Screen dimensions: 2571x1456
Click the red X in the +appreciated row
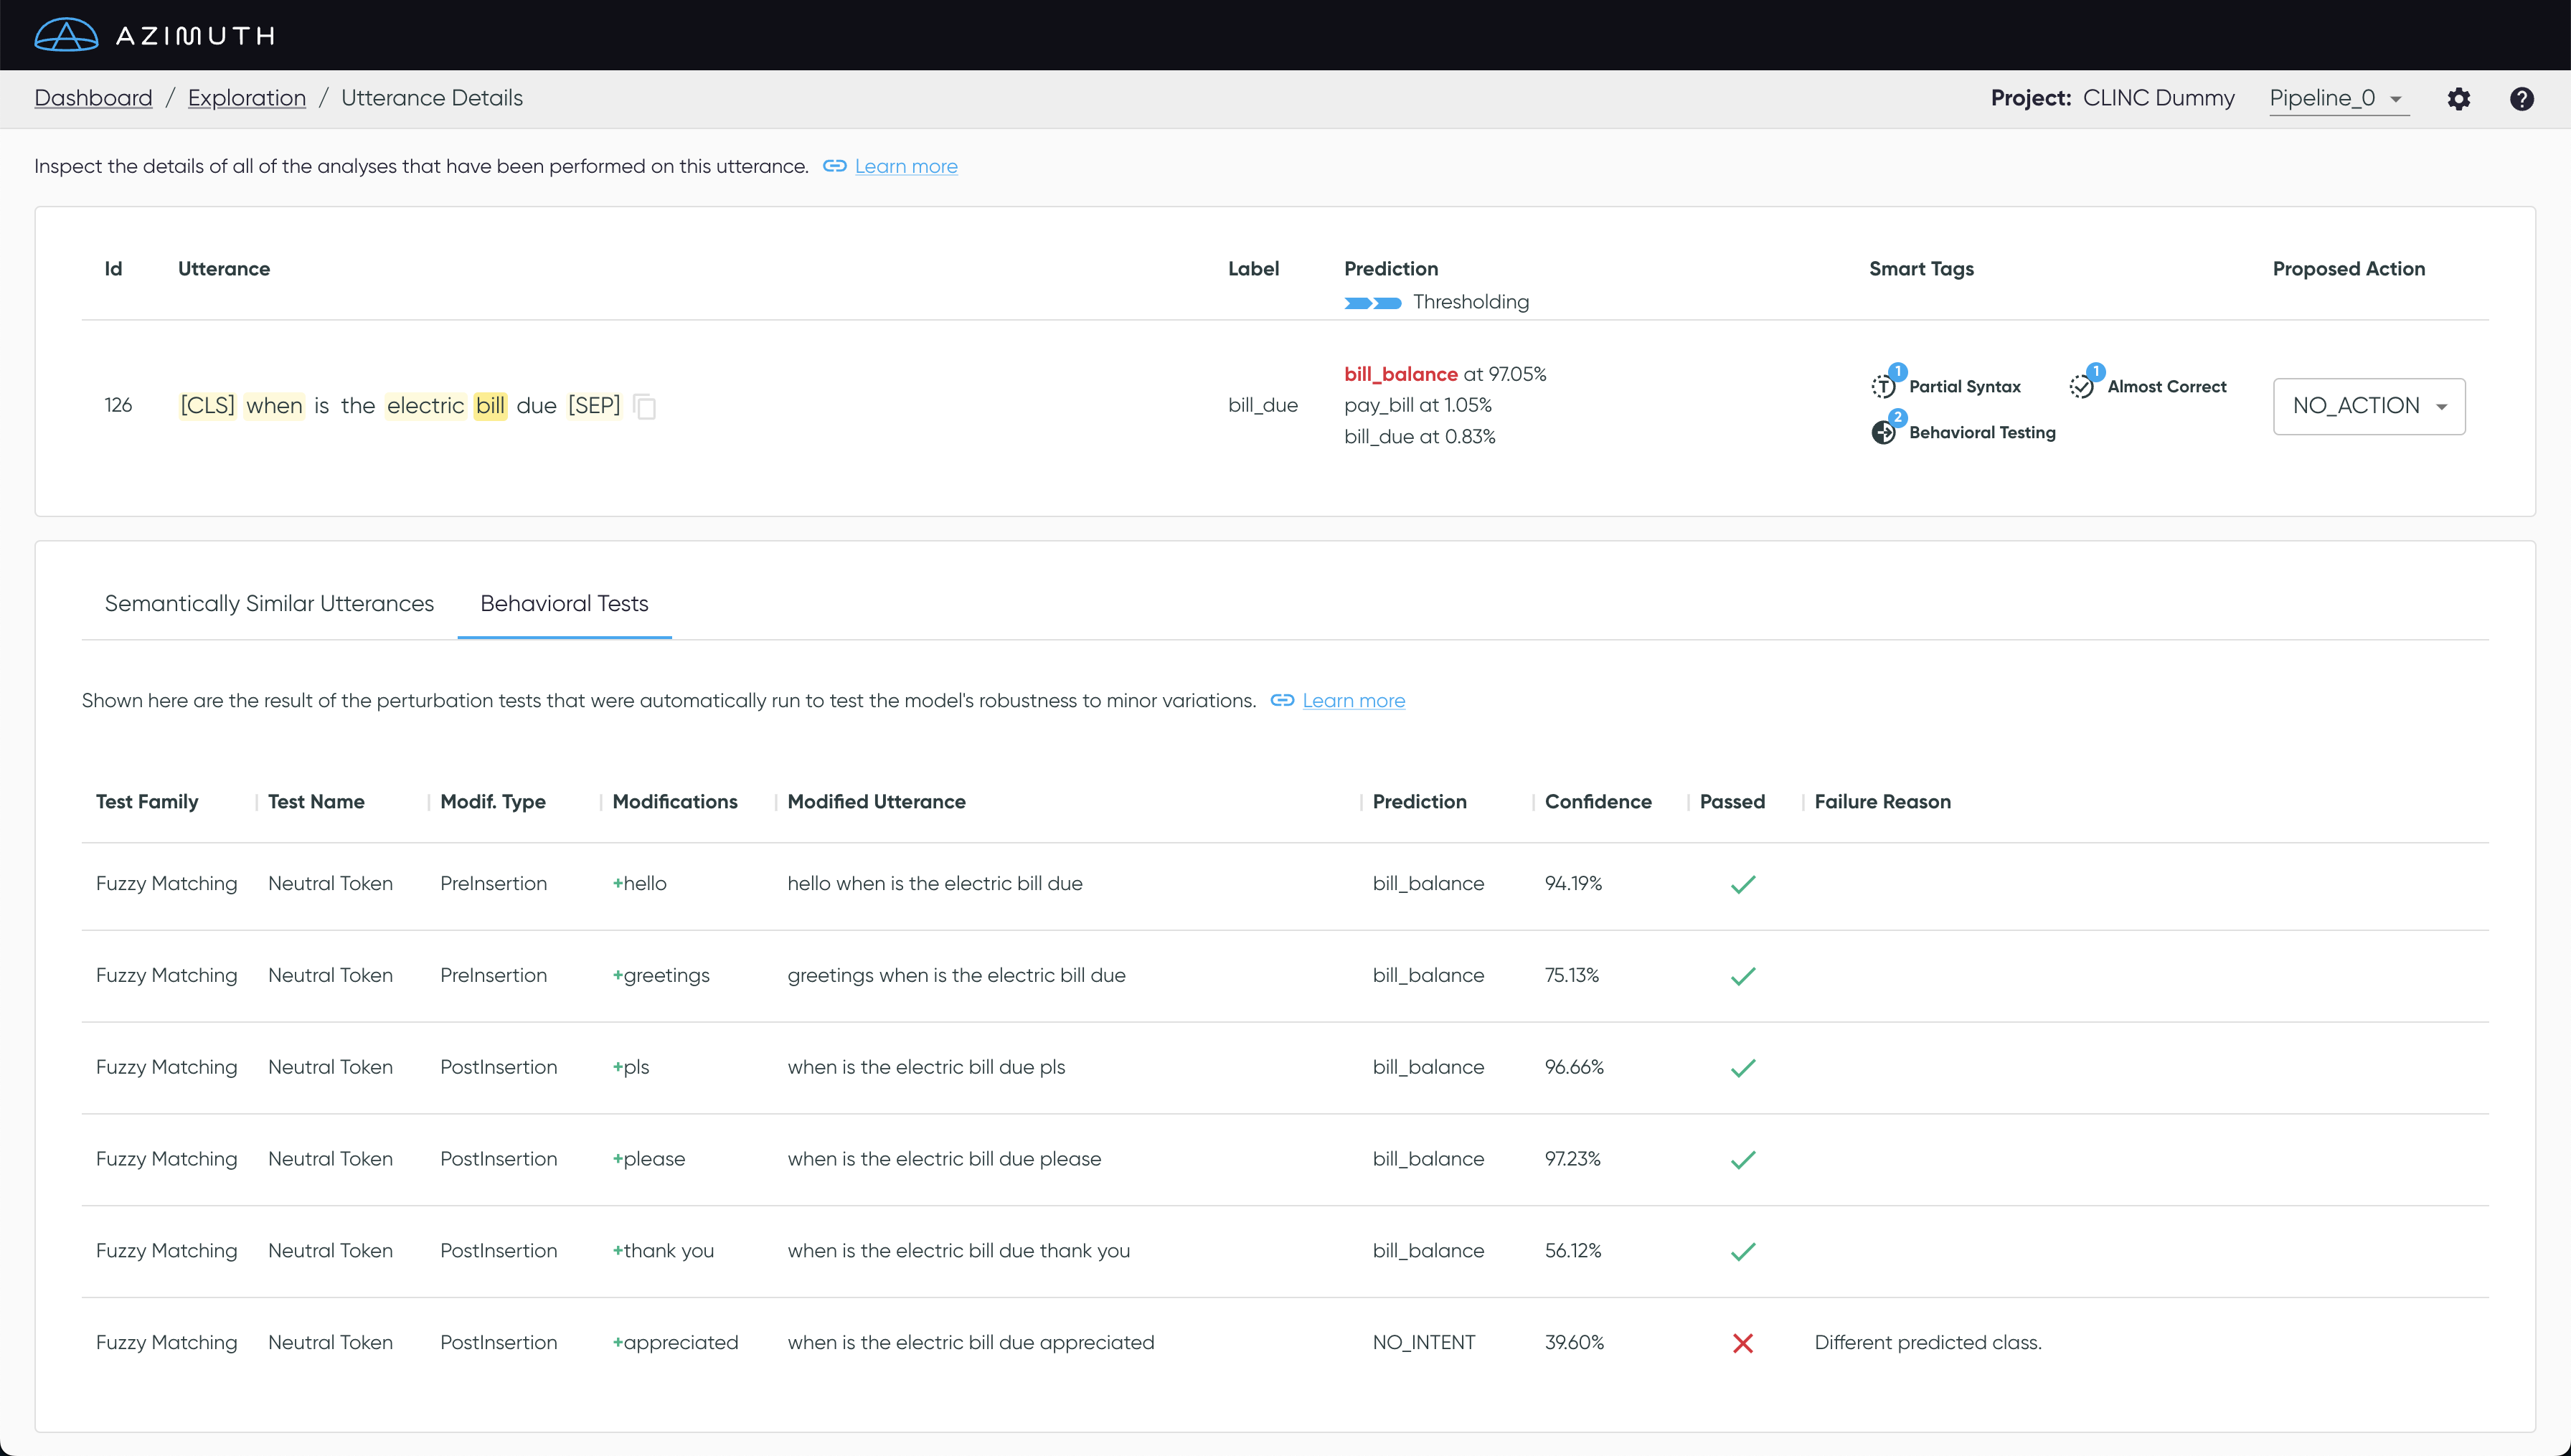1743,1343
